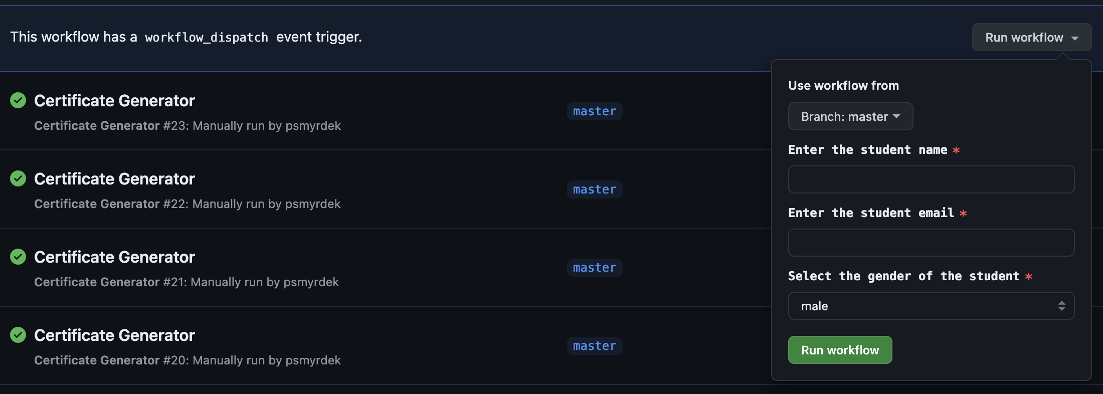Open Certificate Generator run #23 title link

114,101
